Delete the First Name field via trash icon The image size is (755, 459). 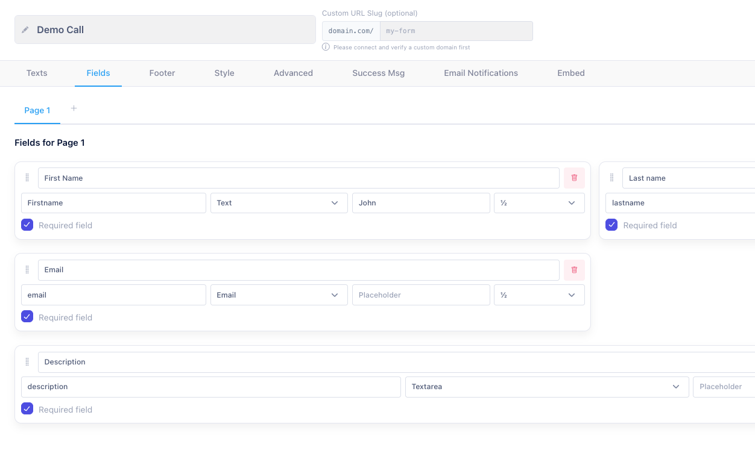coord(573,178)
